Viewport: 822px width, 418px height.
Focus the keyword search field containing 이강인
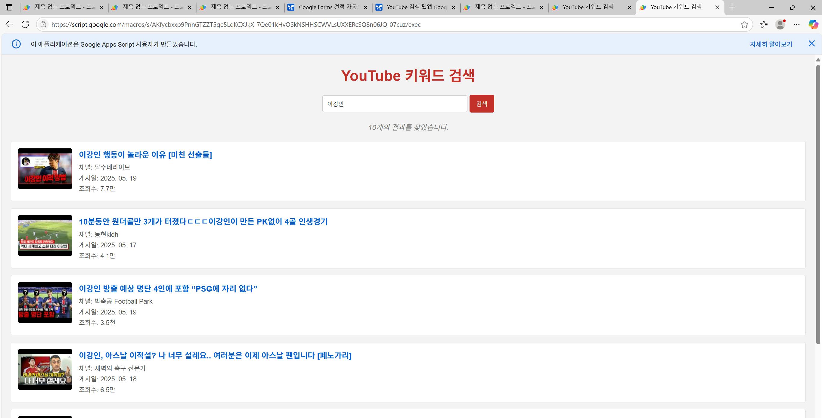click(395, 104)
